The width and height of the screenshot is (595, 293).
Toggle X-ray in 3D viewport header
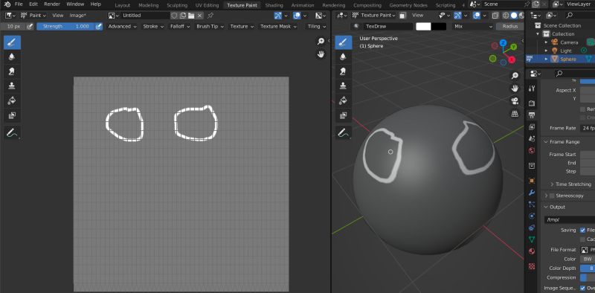coord(495,16)
